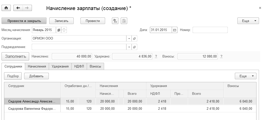Open calendar picker for Дата field
This screenshot has width=262, height=120.
tap(175, 30)
